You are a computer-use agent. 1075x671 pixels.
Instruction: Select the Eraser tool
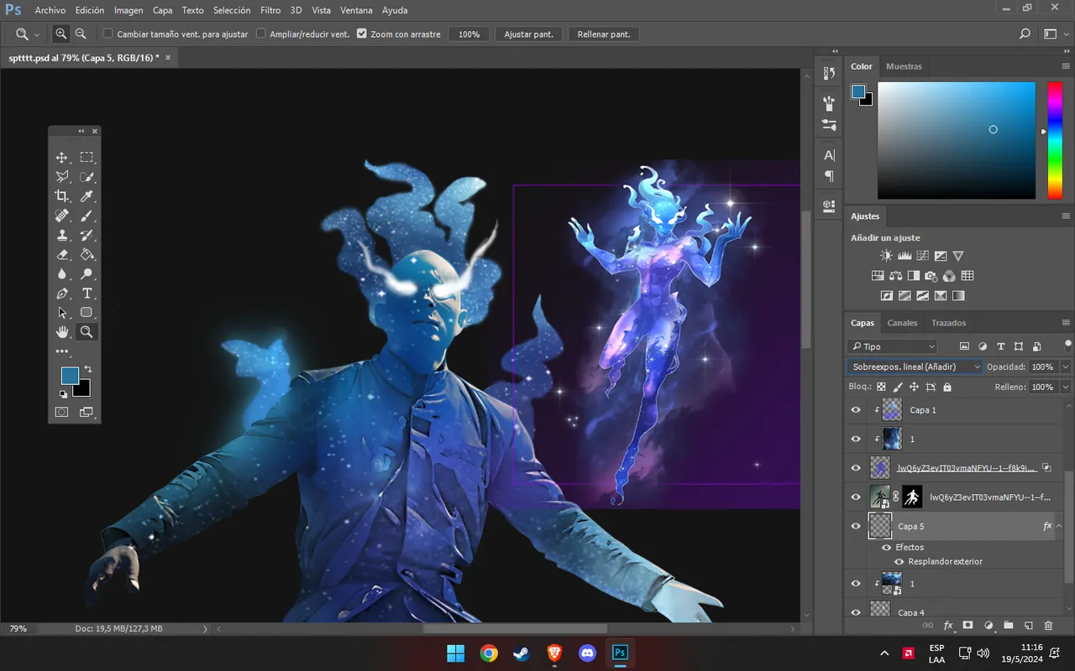pyautogui.click(x=62, y=255)
